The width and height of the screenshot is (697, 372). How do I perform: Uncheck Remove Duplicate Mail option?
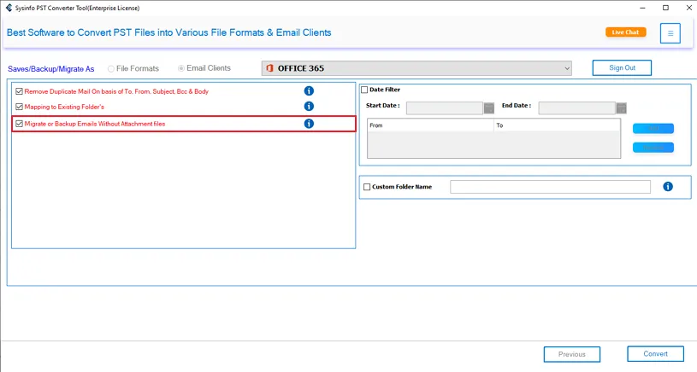[x=19, y=90]
